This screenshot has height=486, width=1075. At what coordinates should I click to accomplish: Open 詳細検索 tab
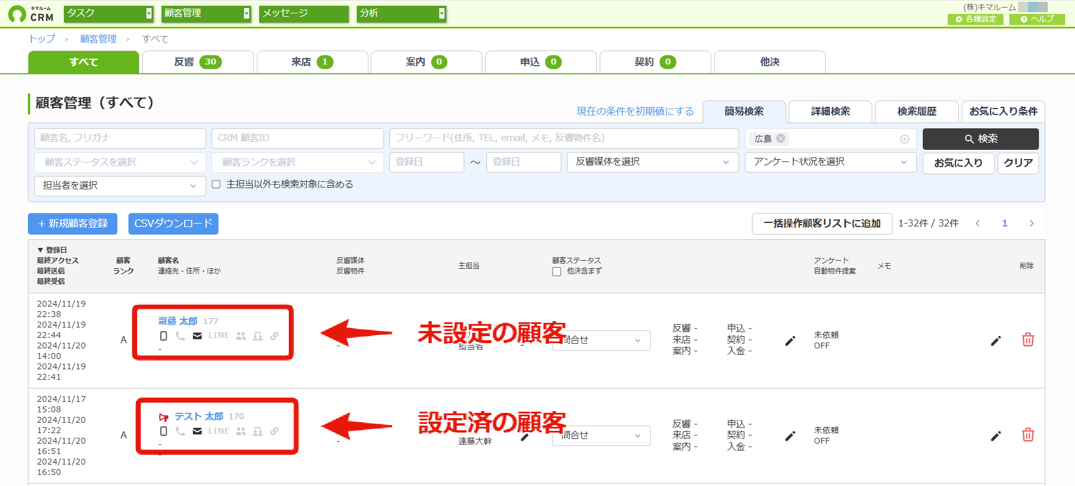[830, 111]
